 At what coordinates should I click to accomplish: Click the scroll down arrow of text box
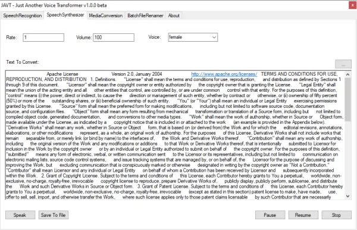pyautogui.click(x=347, y=196)
